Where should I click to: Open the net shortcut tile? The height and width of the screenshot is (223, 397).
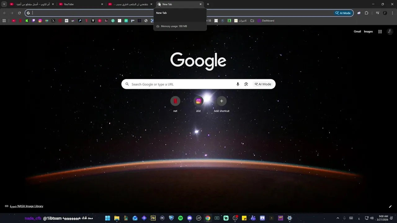(175, 104)
